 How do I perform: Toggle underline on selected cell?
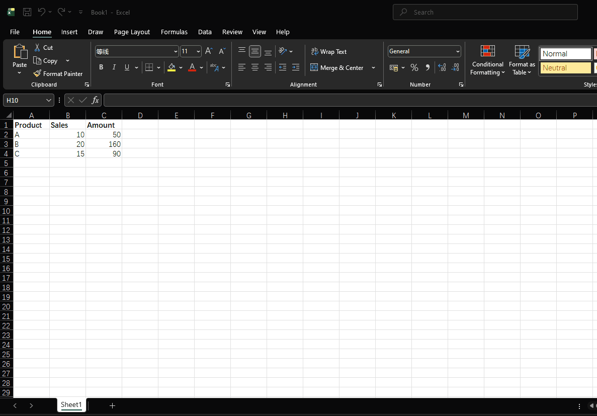pyautogui.click(x=126, y=67)
